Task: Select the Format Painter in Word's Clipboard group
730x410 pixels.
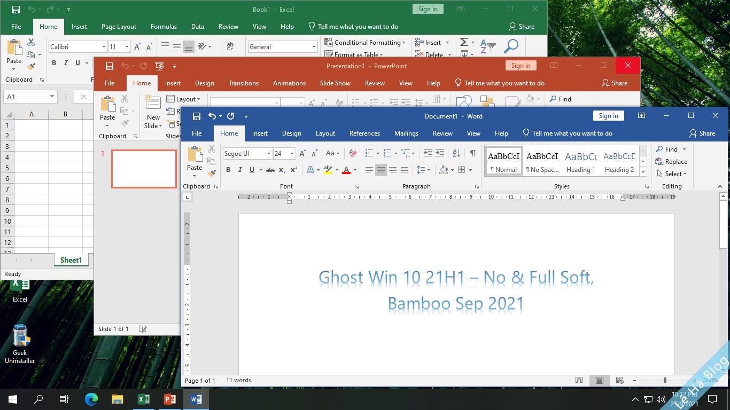Action: point(212,174)
